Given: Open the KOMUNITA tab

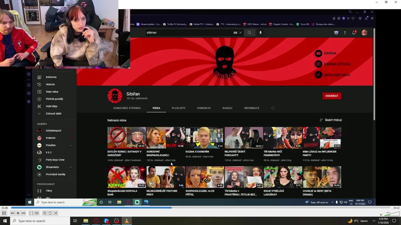Looking at the screenshot, I should (204, 108).
